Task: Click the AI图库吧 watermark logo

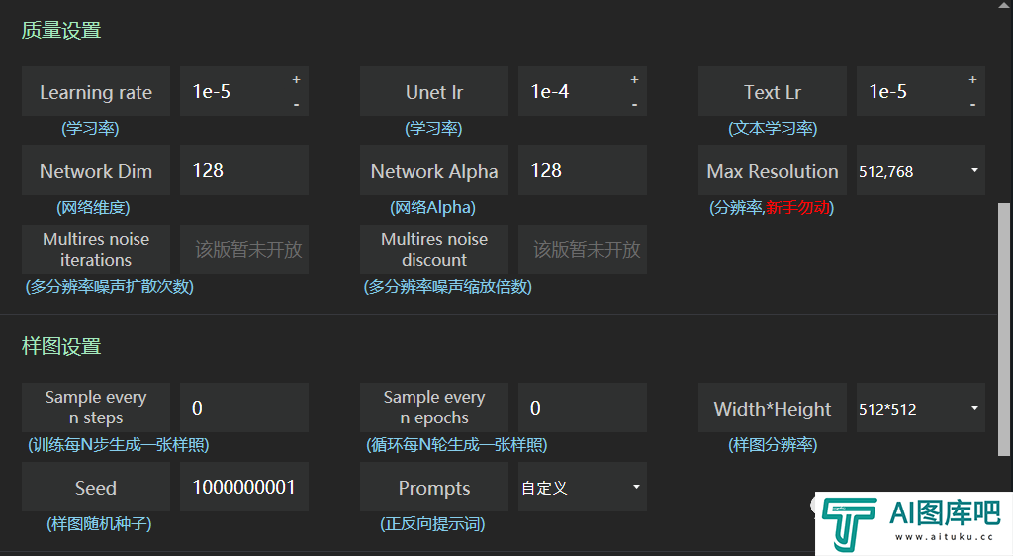Action: (x=913, y=523)
